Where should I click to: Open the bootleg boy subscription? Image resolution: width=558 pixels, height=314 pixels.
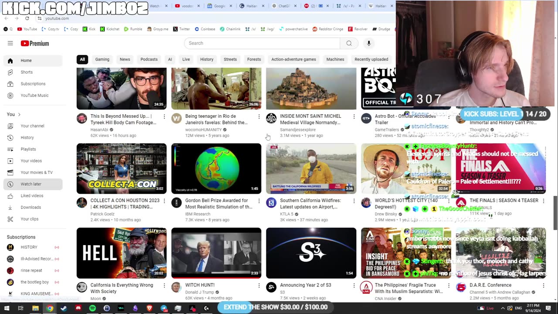click(33, 282)
